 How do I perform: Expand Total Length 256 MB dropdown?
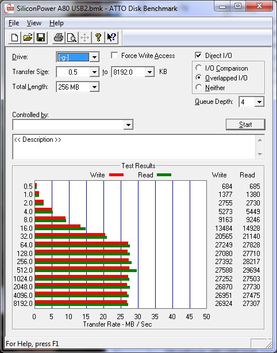pyautogui.click(x=94, y=87)
